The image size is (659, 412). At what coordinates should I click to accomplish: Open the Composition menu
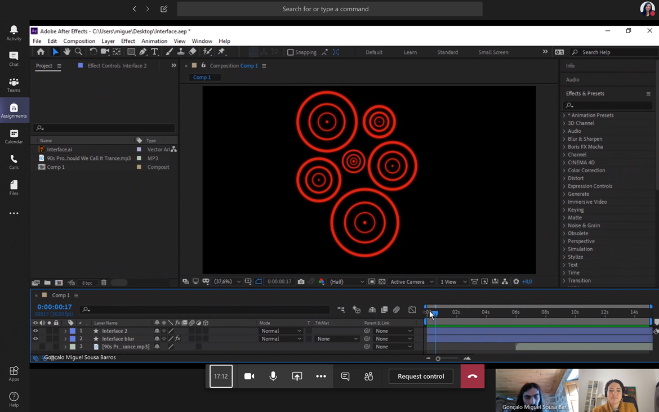coord(79,41)
